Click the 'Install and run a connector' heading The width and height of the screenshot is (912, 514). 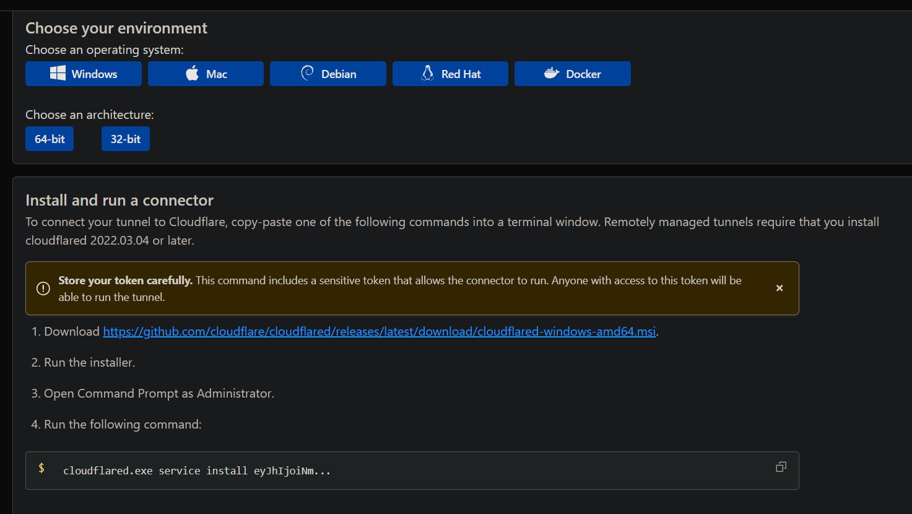pos(119,200)
